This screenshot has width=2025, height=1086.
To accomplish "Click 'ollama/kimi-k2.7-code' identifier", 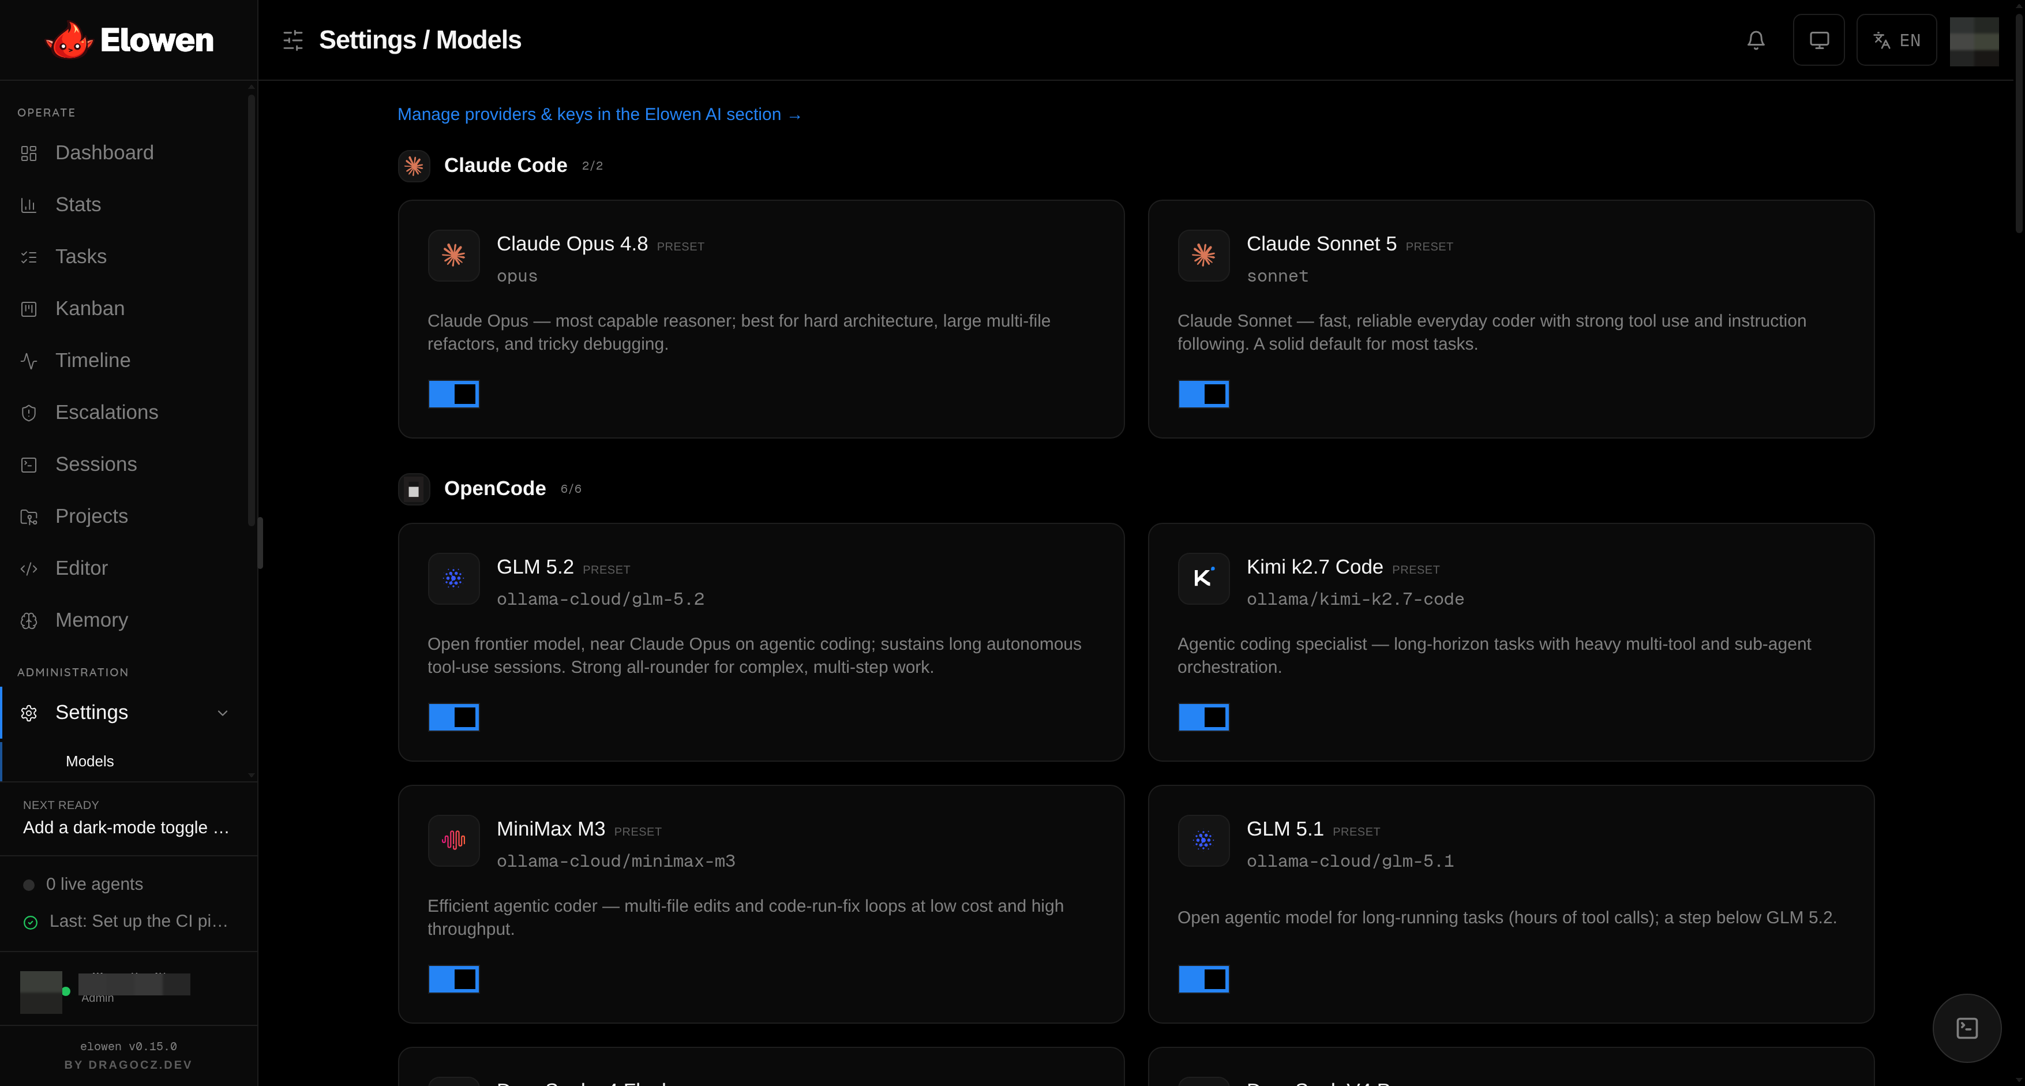I will click(x=1355, y=599).
